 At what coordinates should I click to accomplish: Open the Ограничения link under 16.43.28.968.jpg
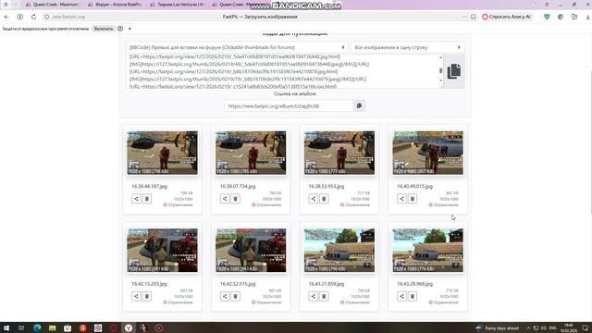point(443,302)
